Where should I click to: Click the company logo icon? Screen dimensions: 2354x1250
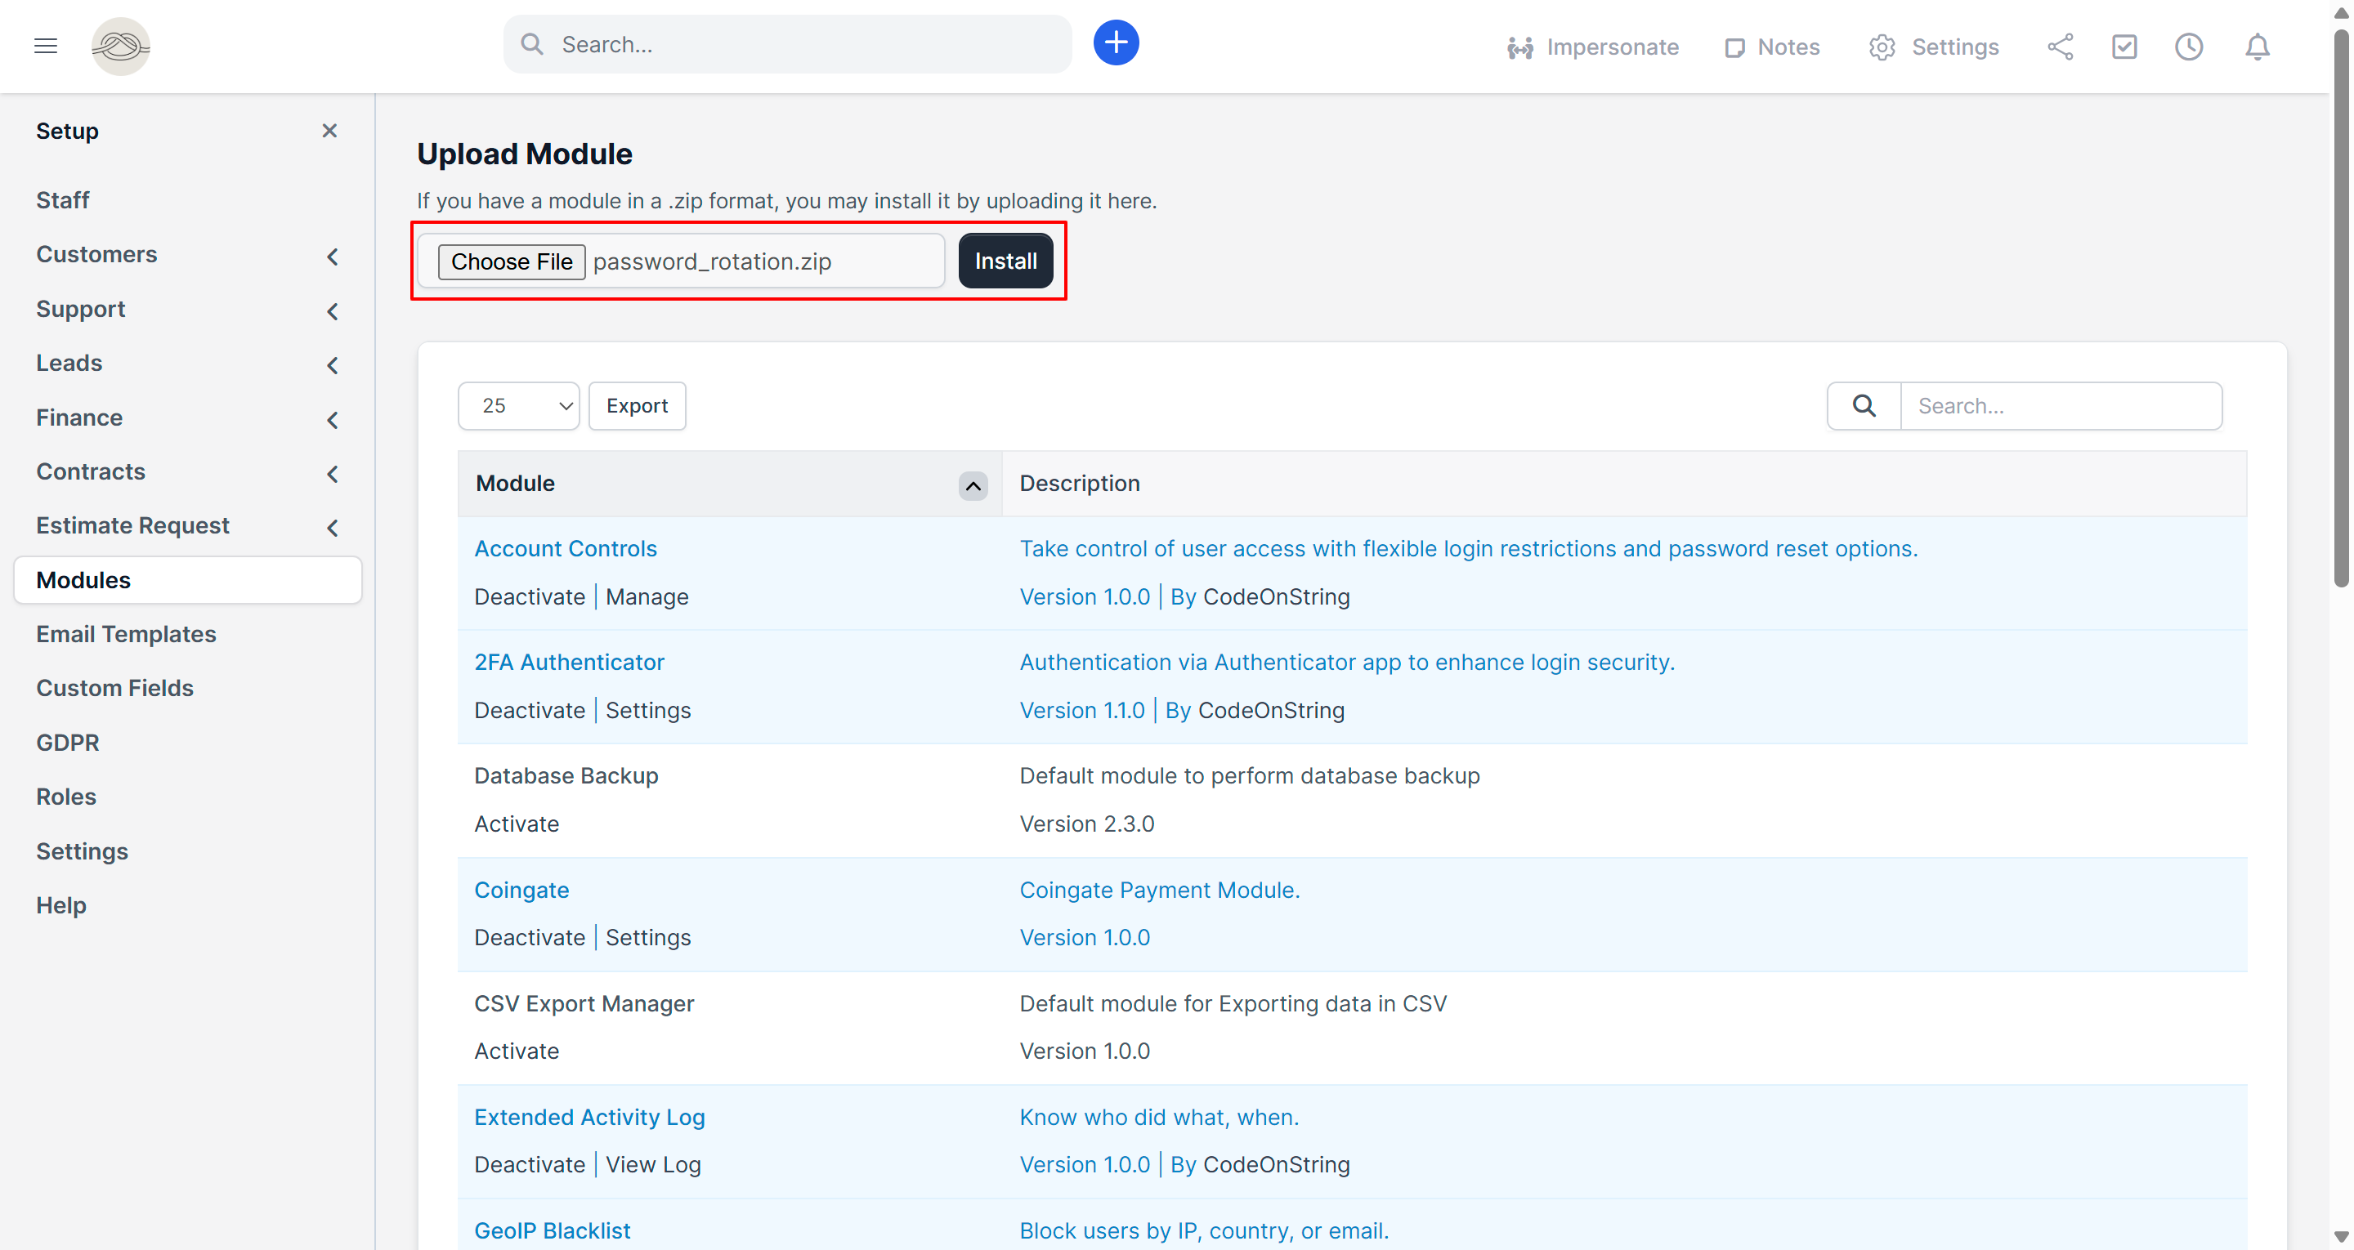(121, 46)
